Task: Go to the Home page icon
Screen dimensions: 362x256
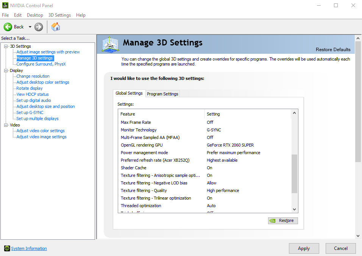Action: [x=56, y=27]
